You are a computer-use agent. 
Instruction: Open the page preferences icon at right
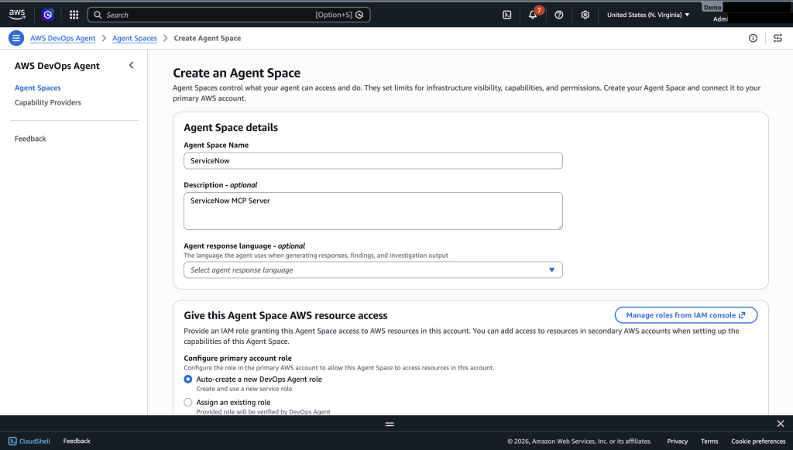(x=778, y=38)
